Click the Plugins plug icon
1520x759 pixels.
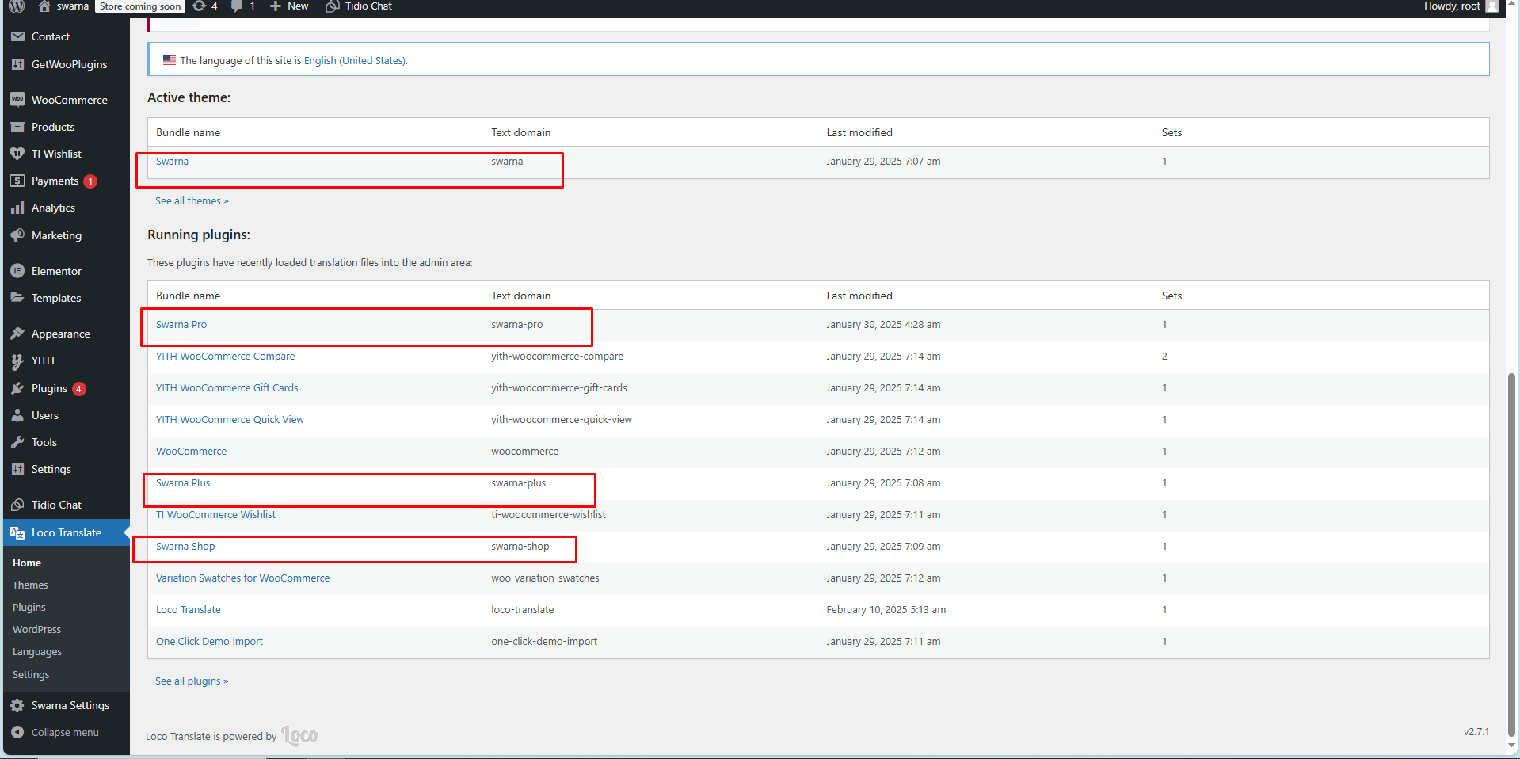click(x=17, y=388)
